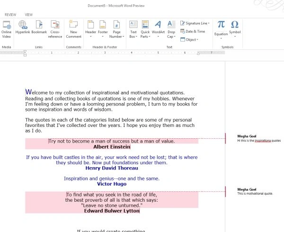Expand the Footer dropdown arrow
This screenshot has width=284, height=232.
point(103,36)
